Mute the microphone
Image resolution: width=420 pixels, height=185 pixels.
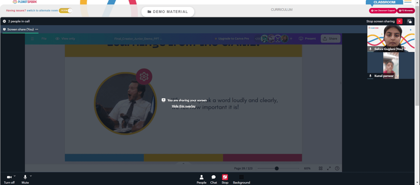(x=25, y=180)
